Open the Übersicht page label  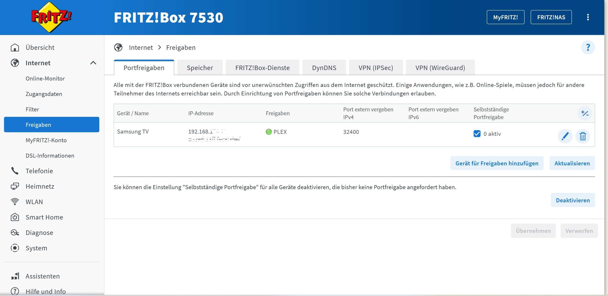(x=40, y=48)
